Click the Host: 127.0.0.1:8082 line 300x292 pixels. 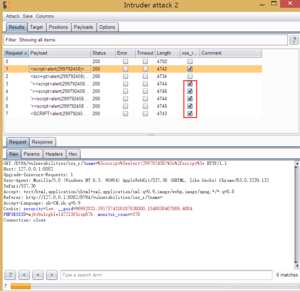28,169
